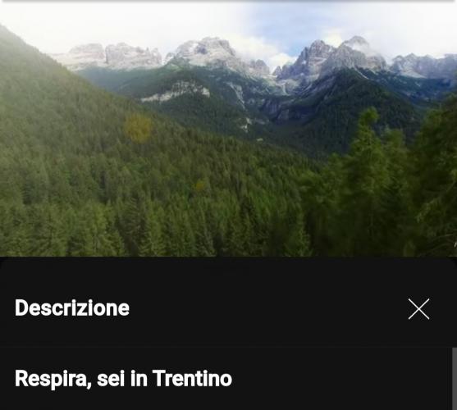Click the word Trentino in the title
The height and width of the screenshot is (410, 457).
pyautogui.click(x=192, y=379)
